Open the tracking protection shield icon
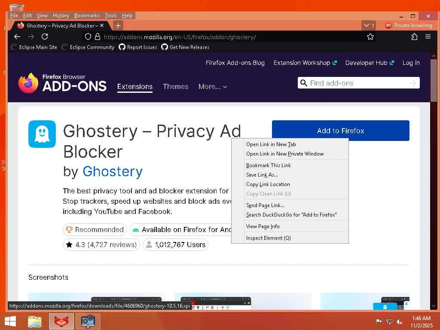This screenshot has height=330, width=440. (x=88, y=37)
